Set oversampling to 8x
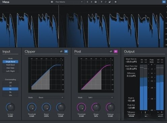The height and width of the screenshot is (123, 167). click(x=10, y=92)
